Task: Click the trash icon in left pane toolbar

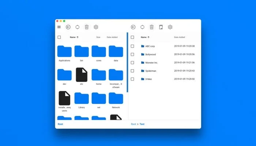Action: pos(87,27)
